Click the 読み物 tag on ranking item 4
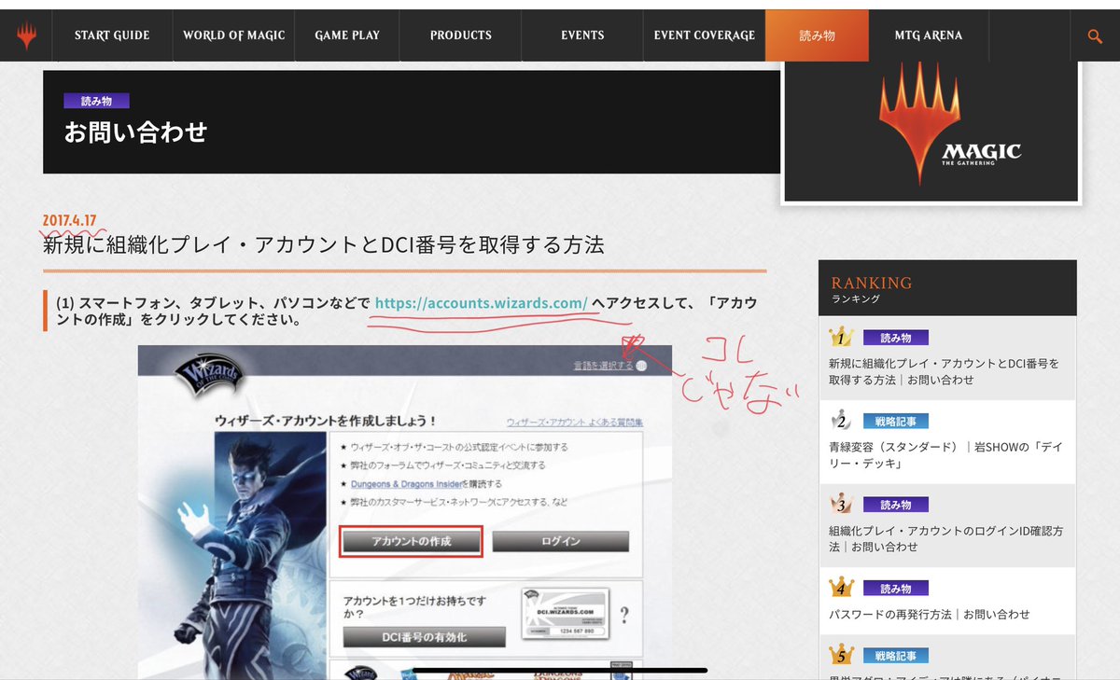 click(x=895, y=589)
